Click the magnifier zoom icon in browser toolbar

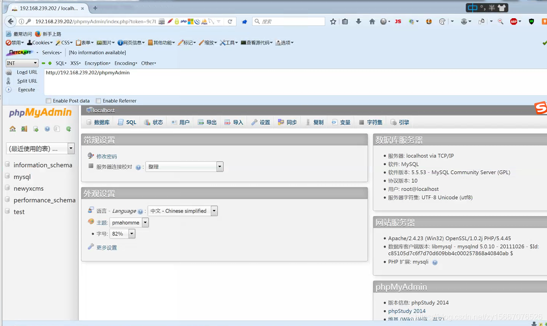point(500,22)
